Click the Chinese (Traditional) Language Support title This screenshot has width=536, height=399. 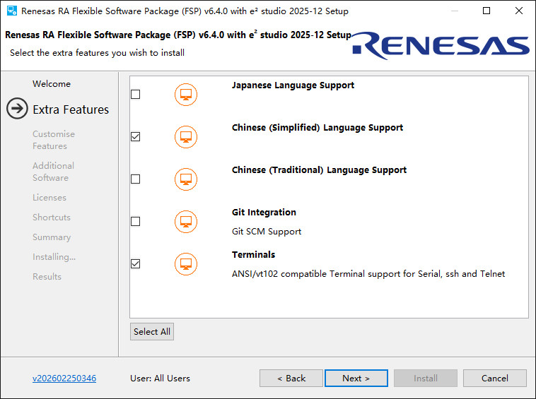point(320,170)
